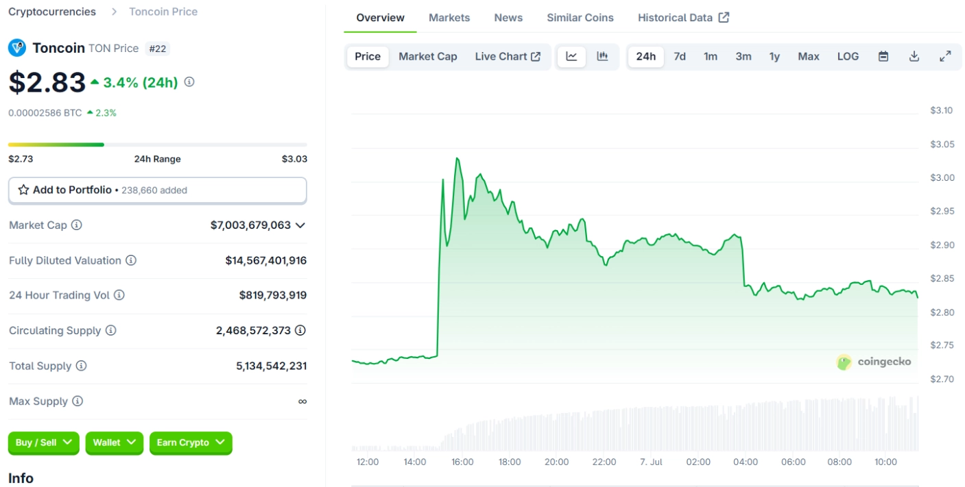Click info icon beside Circulating Supply label

coord(111,331)
